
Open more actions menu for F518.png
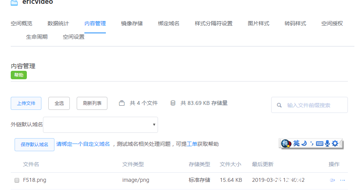(x=343, y=180)
